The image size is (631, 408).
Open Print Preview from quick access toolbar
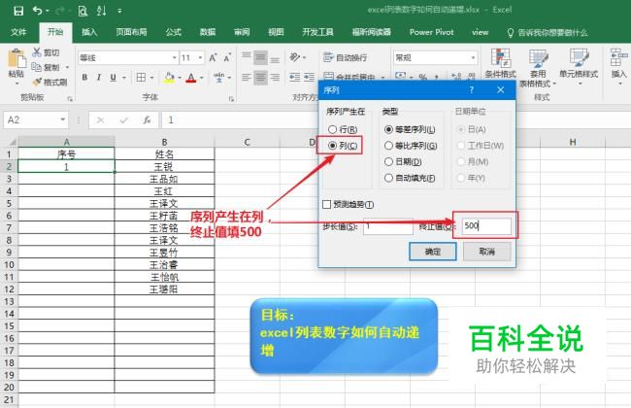[83, 11]
